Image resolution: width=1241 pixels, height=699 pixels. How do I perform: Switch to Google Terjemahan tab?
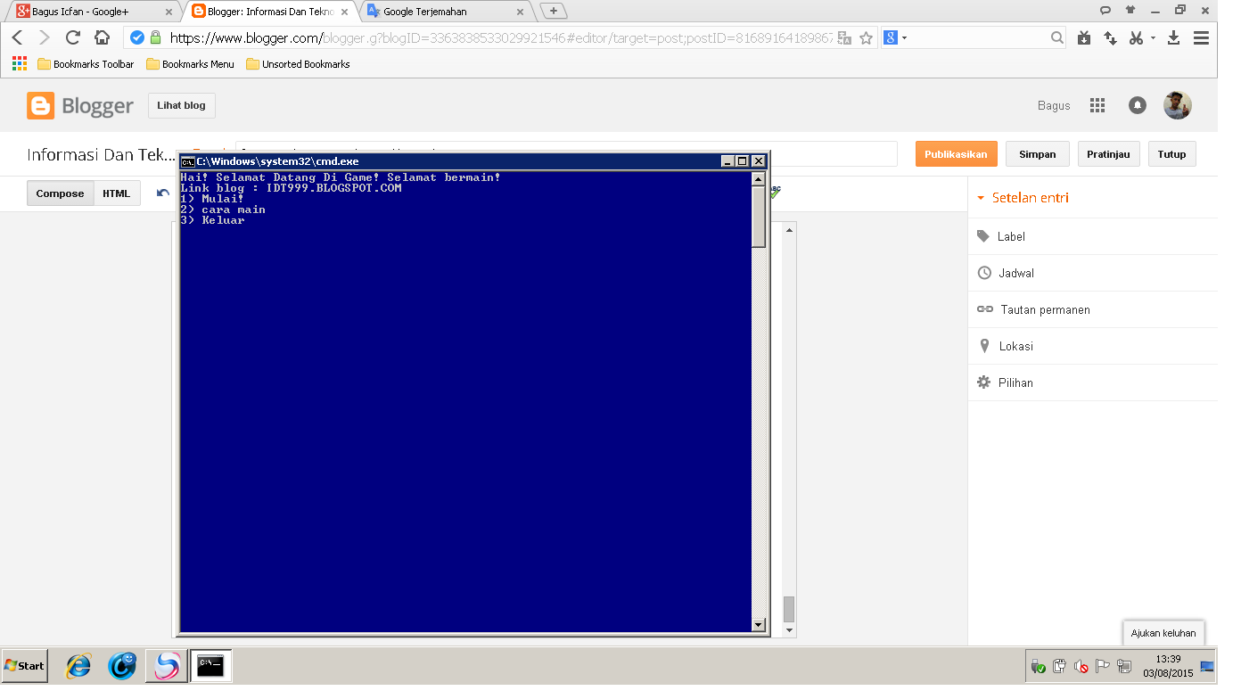[x=446, y=12]
